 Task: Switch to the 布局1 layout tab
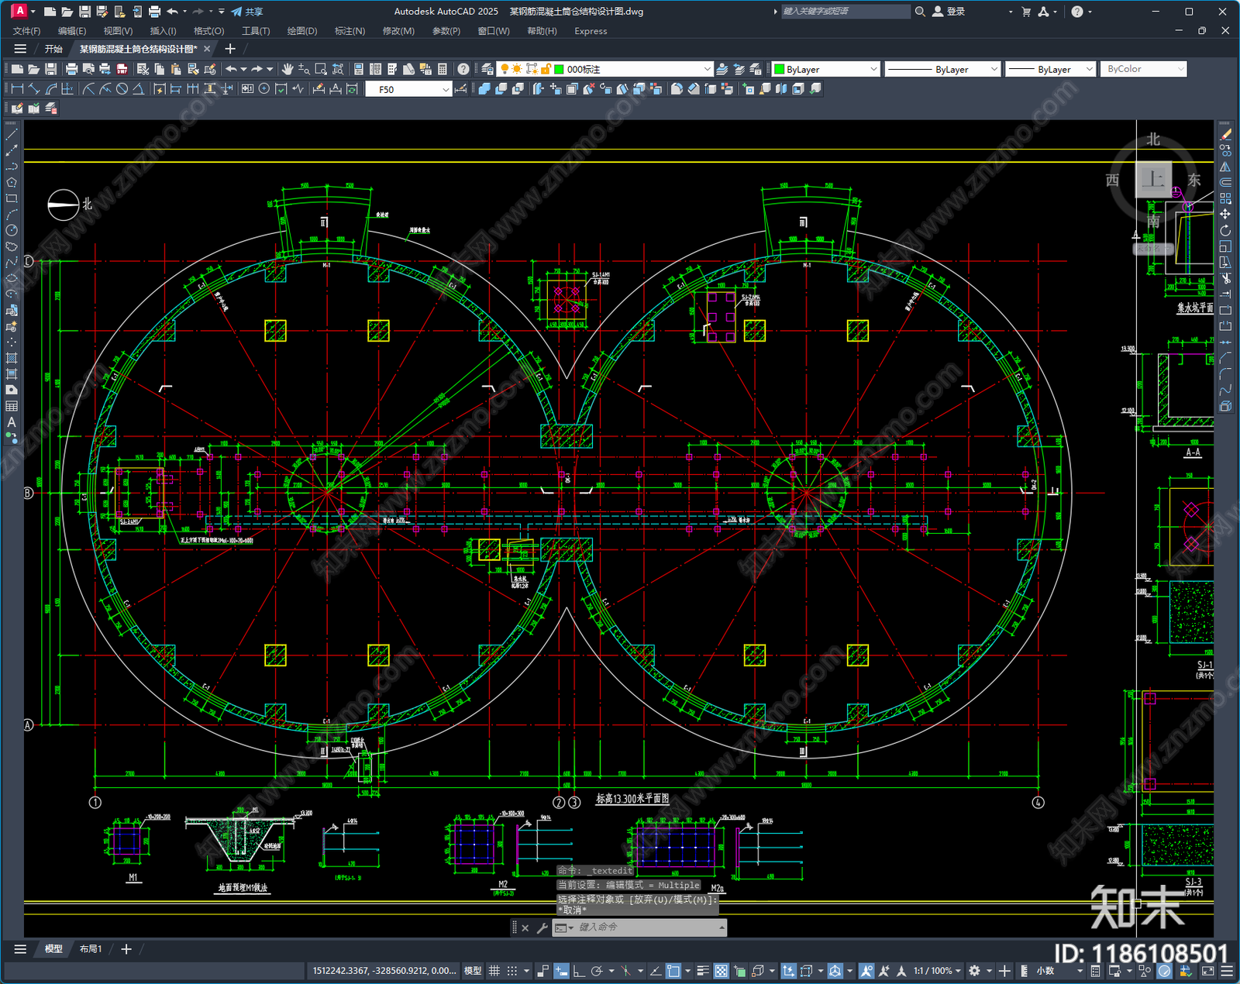[x=91, y=949]
